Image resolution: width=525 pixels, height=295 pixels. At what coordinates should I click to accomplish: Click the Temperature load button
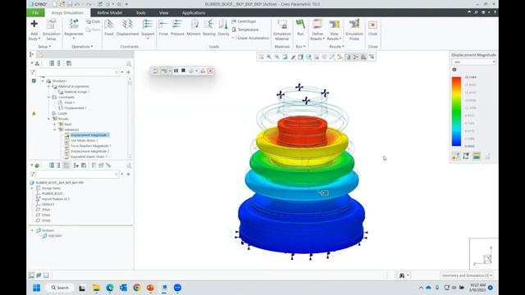tap(245, 29)
